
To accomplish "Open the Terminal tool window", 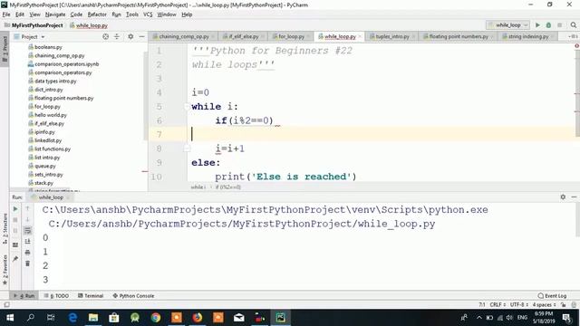I will coord(91,296).
